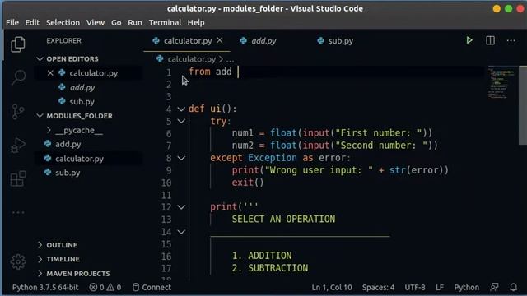Change end of line sequence LF

click(440, 287)
